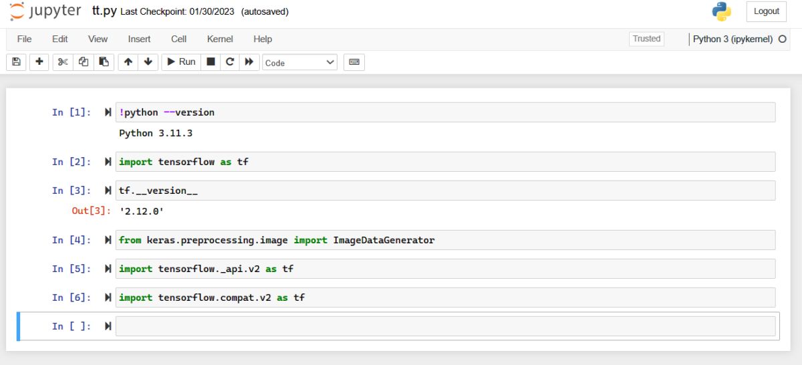The height and width of the screenshot is (365, 802).
Task: Click the In [6] prompt label
Action: coord(72,297)
